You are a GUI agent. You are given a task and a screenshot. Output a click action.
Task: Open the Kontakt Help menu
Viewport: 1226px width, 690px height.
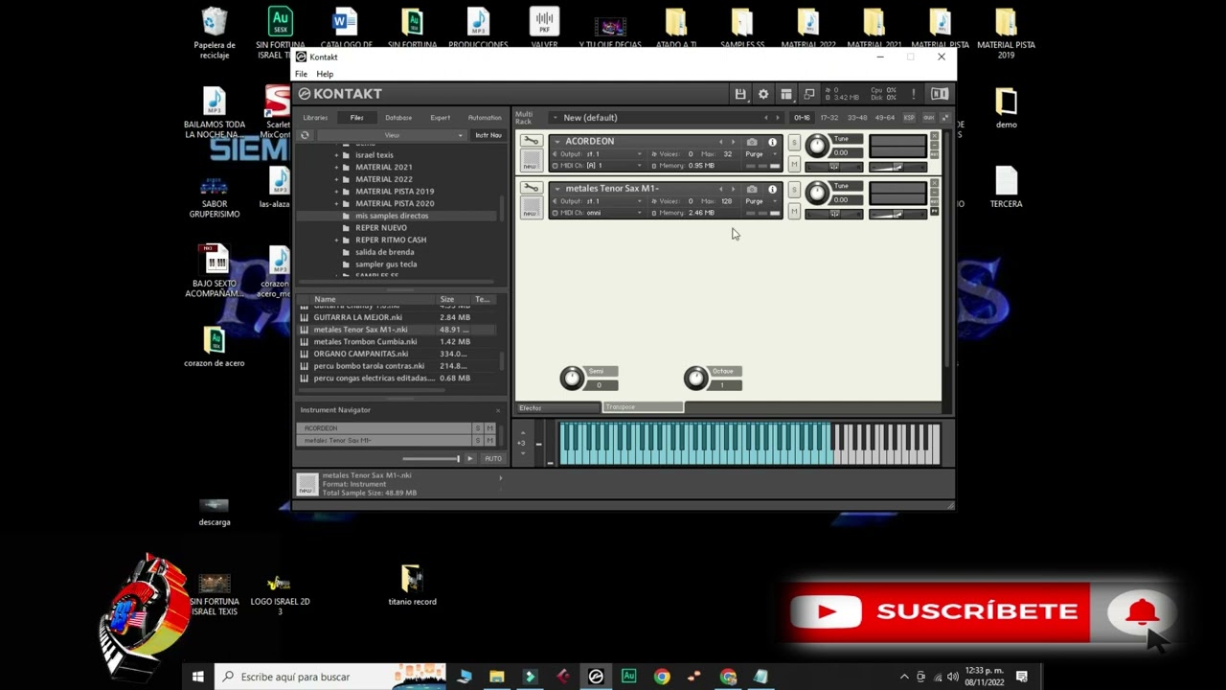tap(325, 74)
